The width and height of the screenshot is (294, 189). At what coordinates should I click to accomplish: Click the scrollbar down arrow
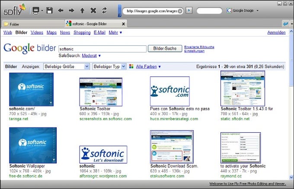[291, 177]
